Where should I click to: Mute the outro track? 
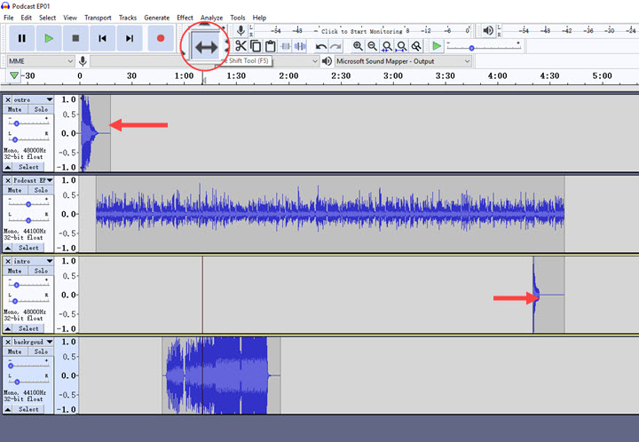(x=15, y=109)
